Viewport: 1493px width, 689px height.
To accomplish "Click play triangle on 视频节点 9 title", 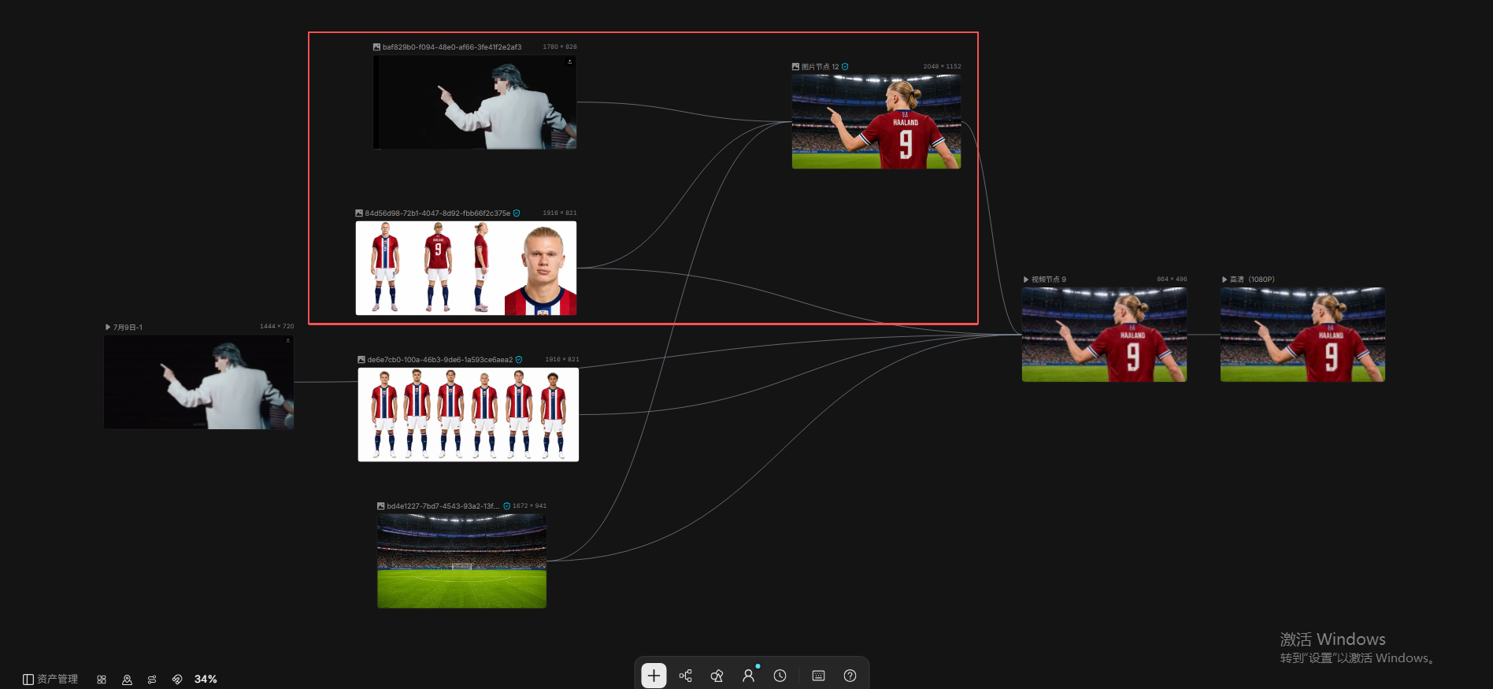I will (1026, 280).
